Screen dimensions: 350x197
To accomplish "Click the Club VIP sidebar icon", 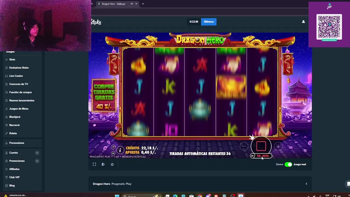I will [x=6, y=177].
